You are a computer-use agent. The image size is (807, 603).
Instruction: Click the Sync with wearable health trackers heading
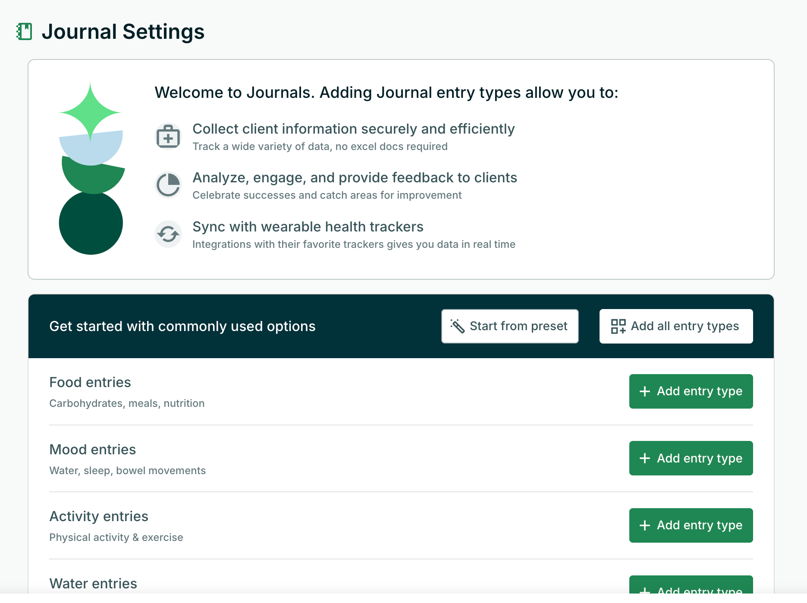point(308,227)
